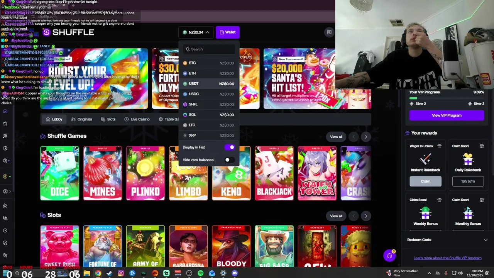The width and height of the screenshot is (494, 278).
Task: Click gift icon on Instant Rakeback card
Action: click(x=439, y=146)
